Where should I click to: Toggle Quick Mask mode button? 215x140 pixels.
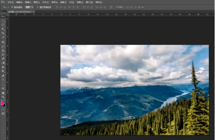coord(3,109)
